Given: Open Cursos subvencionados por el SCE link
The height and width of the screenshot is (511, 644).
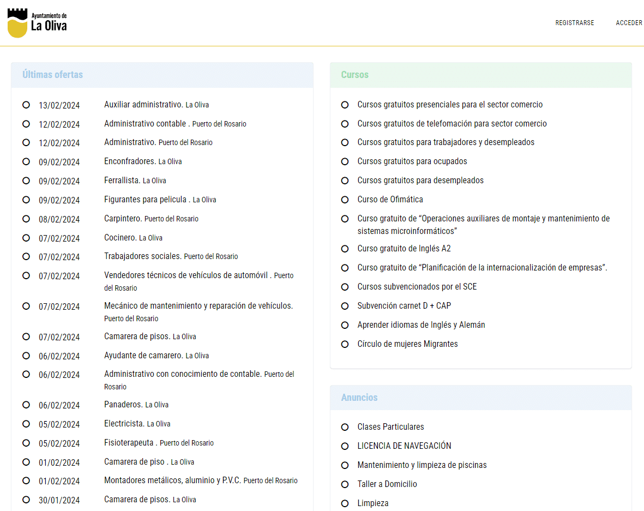Looking at the screenshot, I should coord(417,287).
